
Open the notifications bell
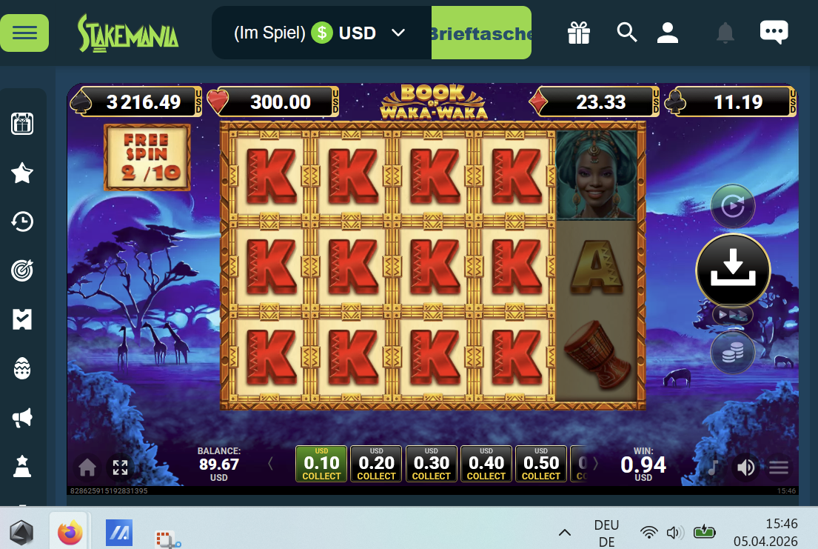tap(725, 33)
